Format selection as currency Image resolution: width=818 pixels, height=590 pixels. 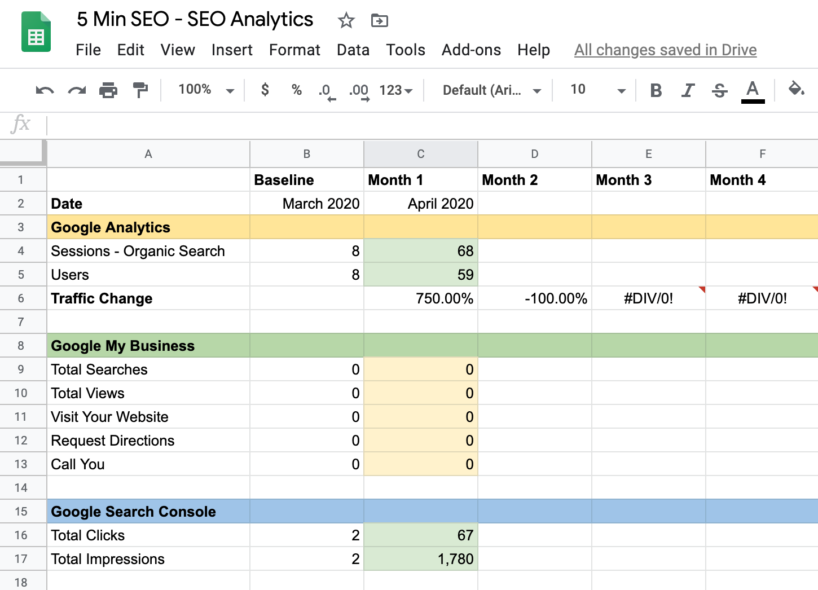pos(265,90)
